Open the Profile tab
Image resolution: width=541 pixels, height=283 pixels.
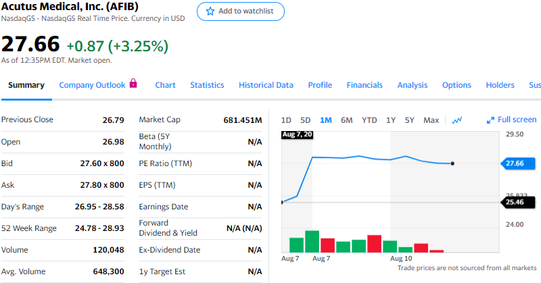320,85
